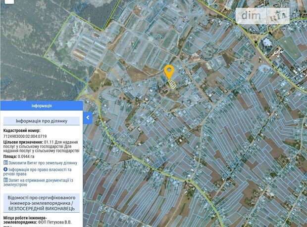Click the orange location pin on the map
This screenshot has height=227, width=307.
pyautogui.click(x=169, y=72)
